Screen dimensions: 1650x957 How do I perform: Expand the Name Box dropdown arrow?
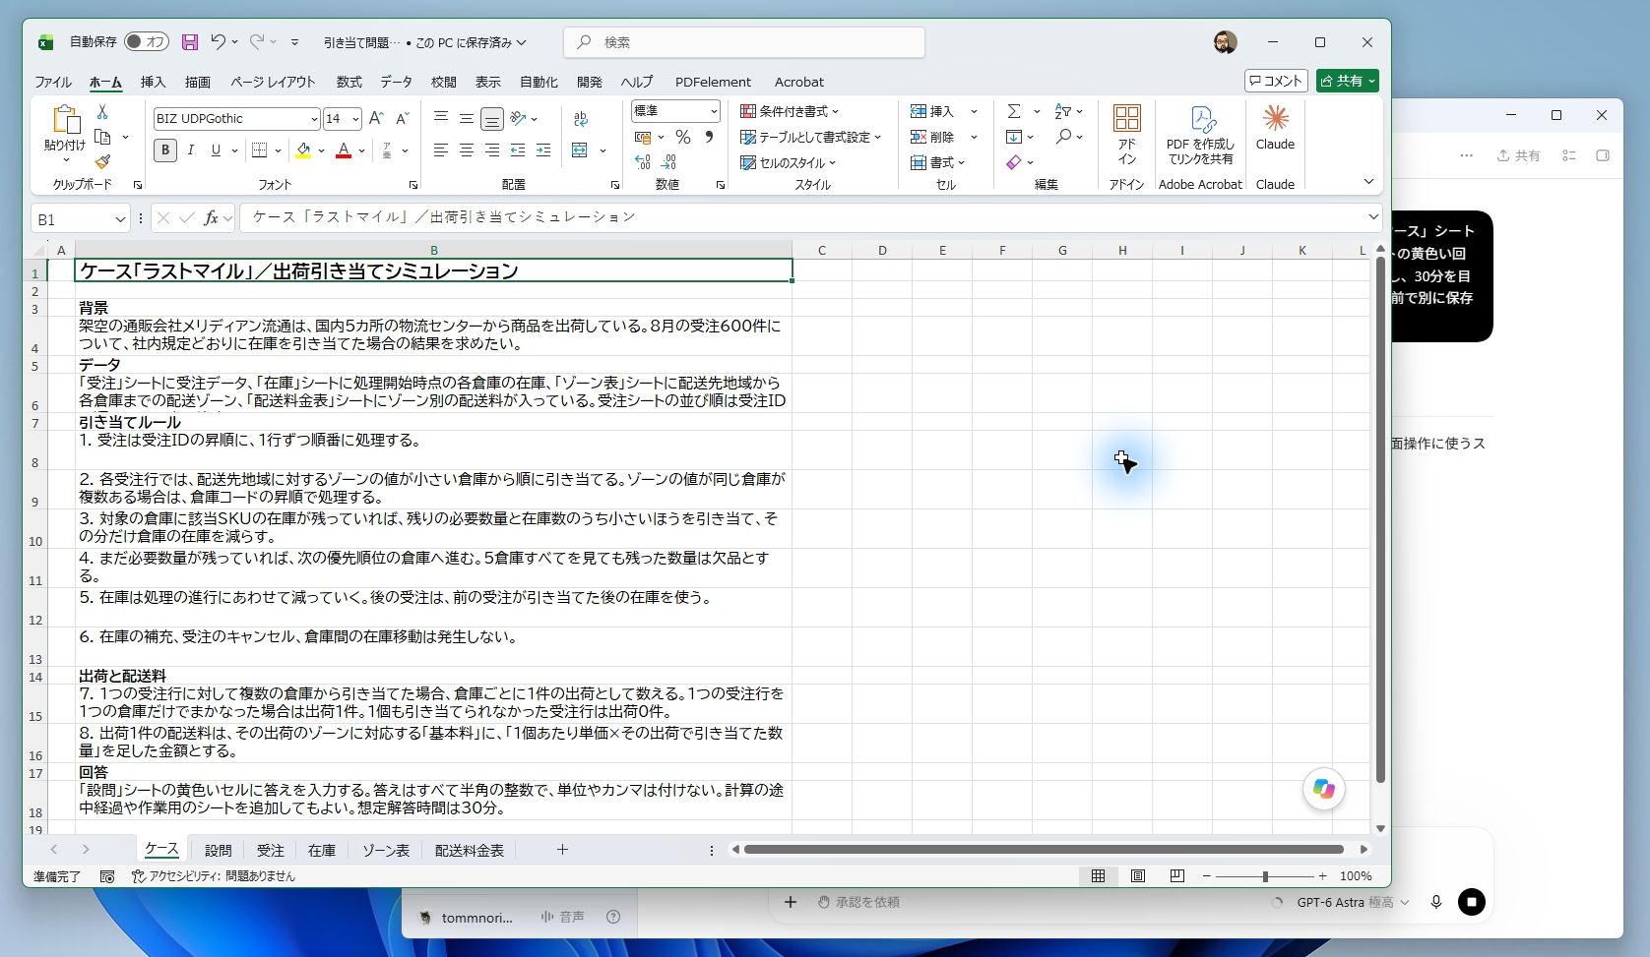tap(120, 219)
